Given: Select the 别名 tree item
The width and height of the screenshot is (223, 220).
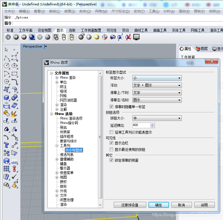Looking at the screenshot, I should pos(63,127).
